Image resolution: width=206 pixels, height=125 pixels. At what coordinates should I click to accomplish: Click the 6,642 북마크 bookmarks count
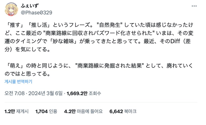coord(123,111)
